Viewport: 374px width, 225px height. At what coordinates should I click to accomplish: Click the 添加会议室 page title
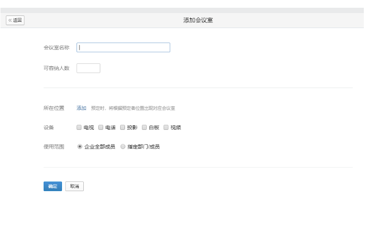click(198, 20)
